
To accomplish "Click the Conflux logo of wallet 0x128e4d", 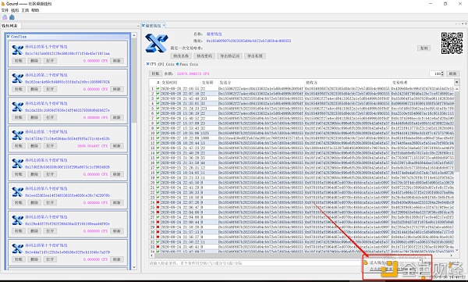I will (x=17, y=220).
